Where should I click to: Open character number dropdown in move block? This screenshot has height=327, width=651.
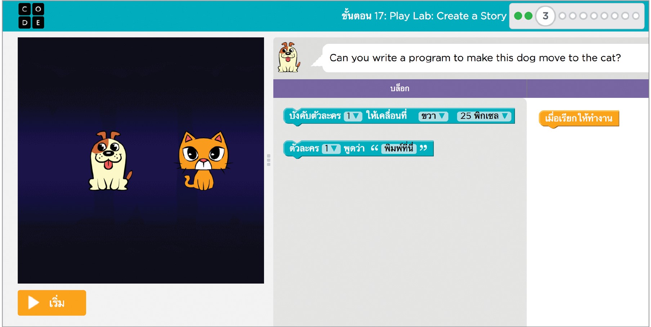click(353, 116)
